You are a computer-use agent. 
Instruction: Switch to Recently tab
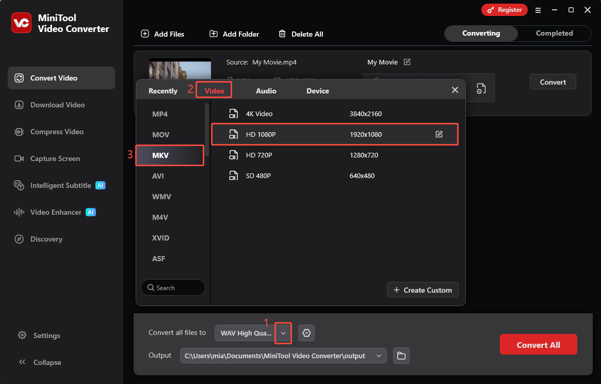click(163, 91)
